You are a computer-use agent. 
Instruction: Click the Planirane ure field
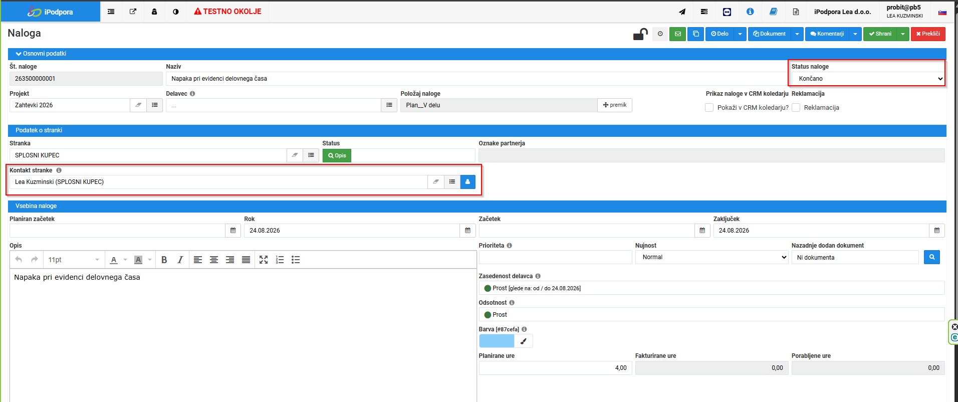(555, 368)
